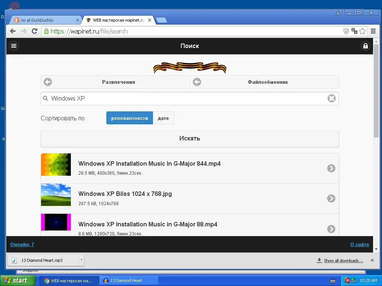382x286 pixels.
Task: Click Онлайн: 7 link
Action: click(x=22, y=244)
